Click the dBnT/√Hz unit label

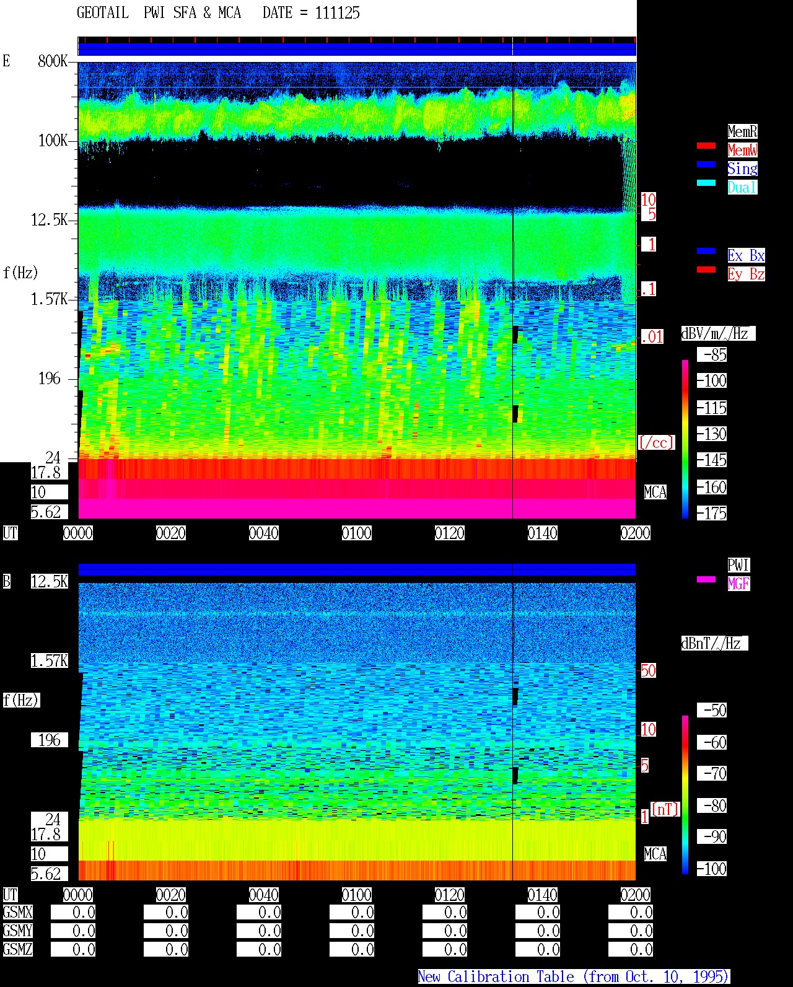point(714,643)
